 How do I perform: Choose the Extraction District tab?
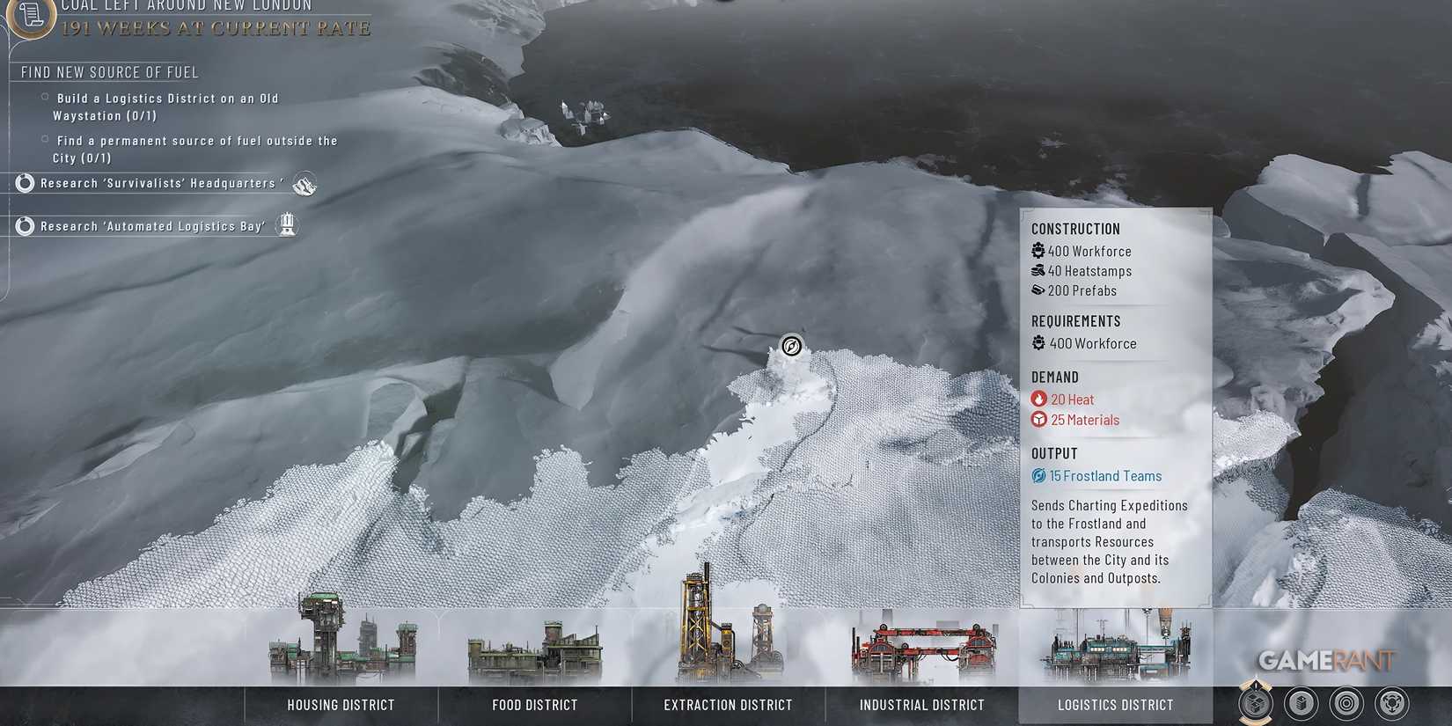click(728, 705)
